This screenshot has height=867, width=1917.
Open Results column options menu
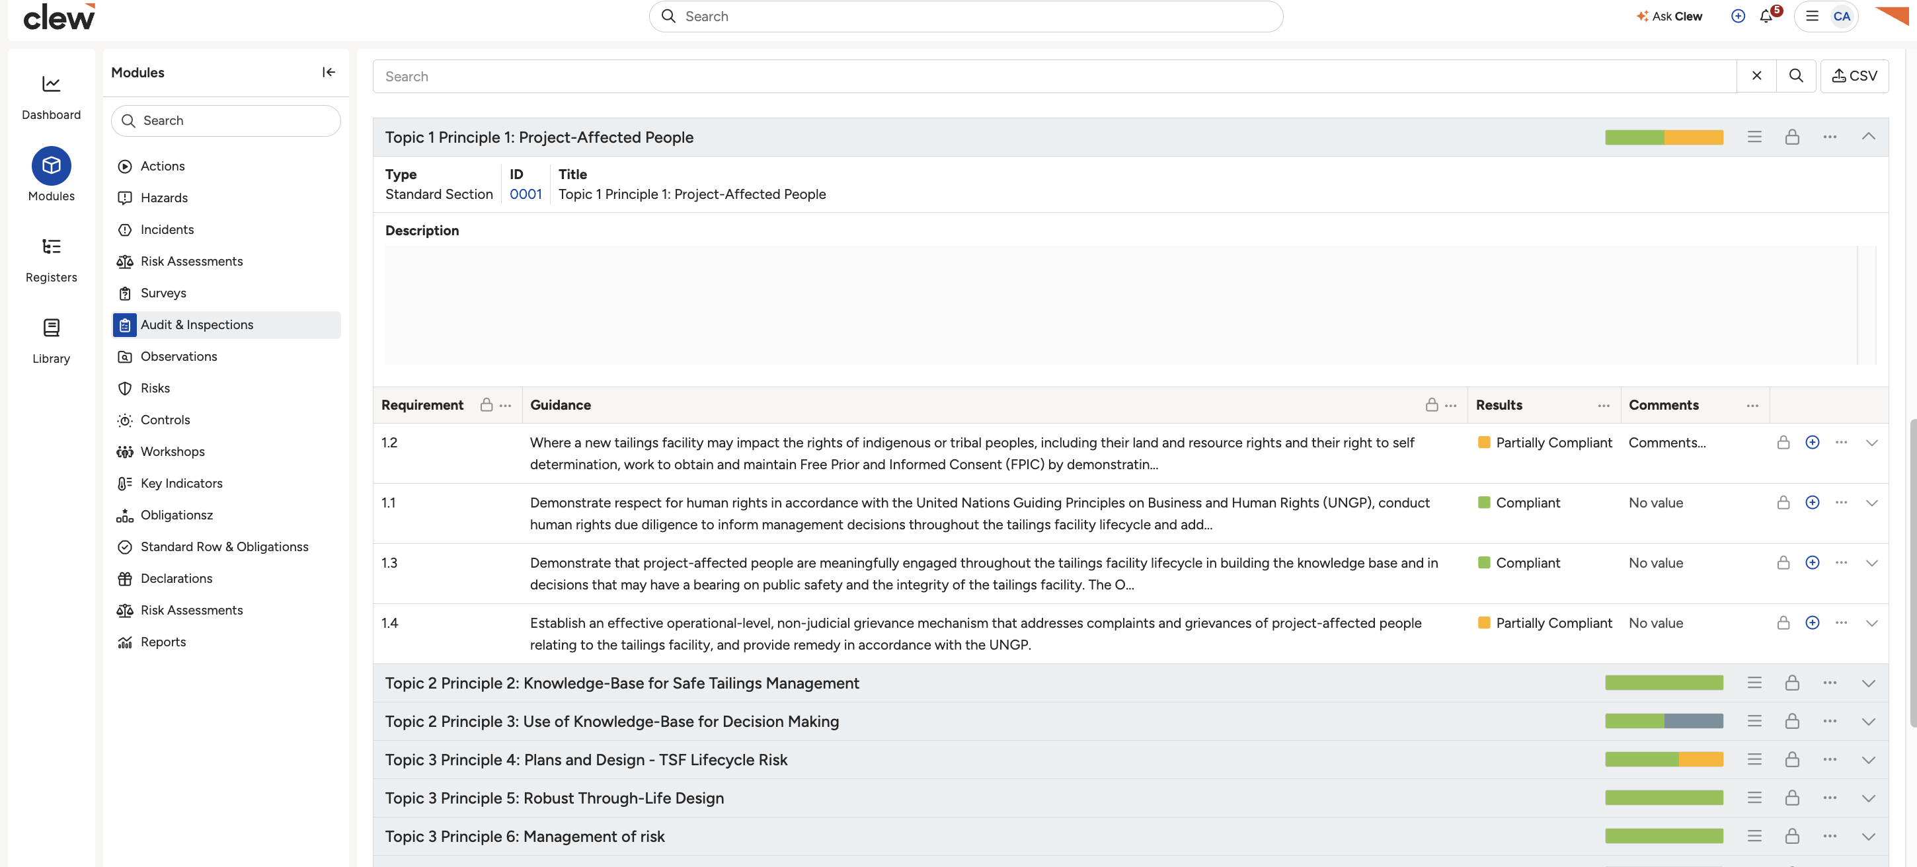pyautogui.click(x=1603, y=406)
